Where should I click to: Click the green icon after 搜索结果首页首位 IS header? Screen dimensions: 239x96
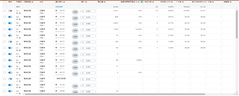click(x=142, y=2)
